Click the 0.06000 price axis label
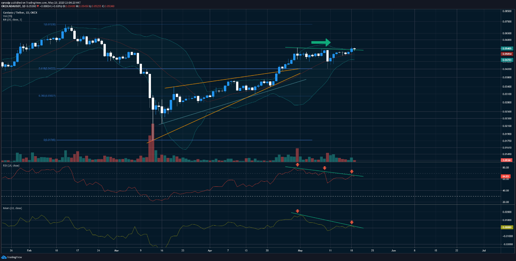The width and height of the screenshot is (516, 261). coord(507,40)
